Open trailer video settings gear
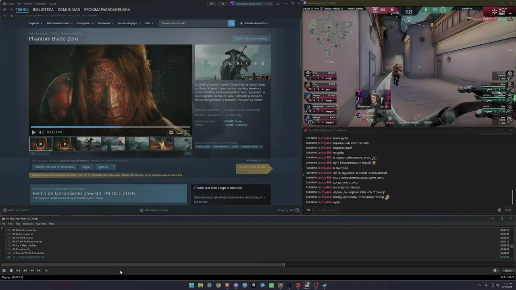Screen dimensions: 516x290 point(171,132)
